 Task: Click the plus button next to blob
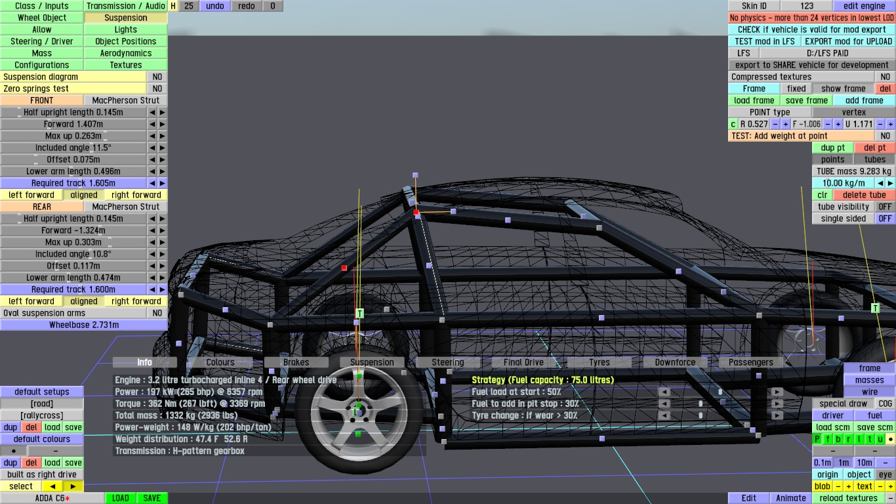tap(848, 486)
